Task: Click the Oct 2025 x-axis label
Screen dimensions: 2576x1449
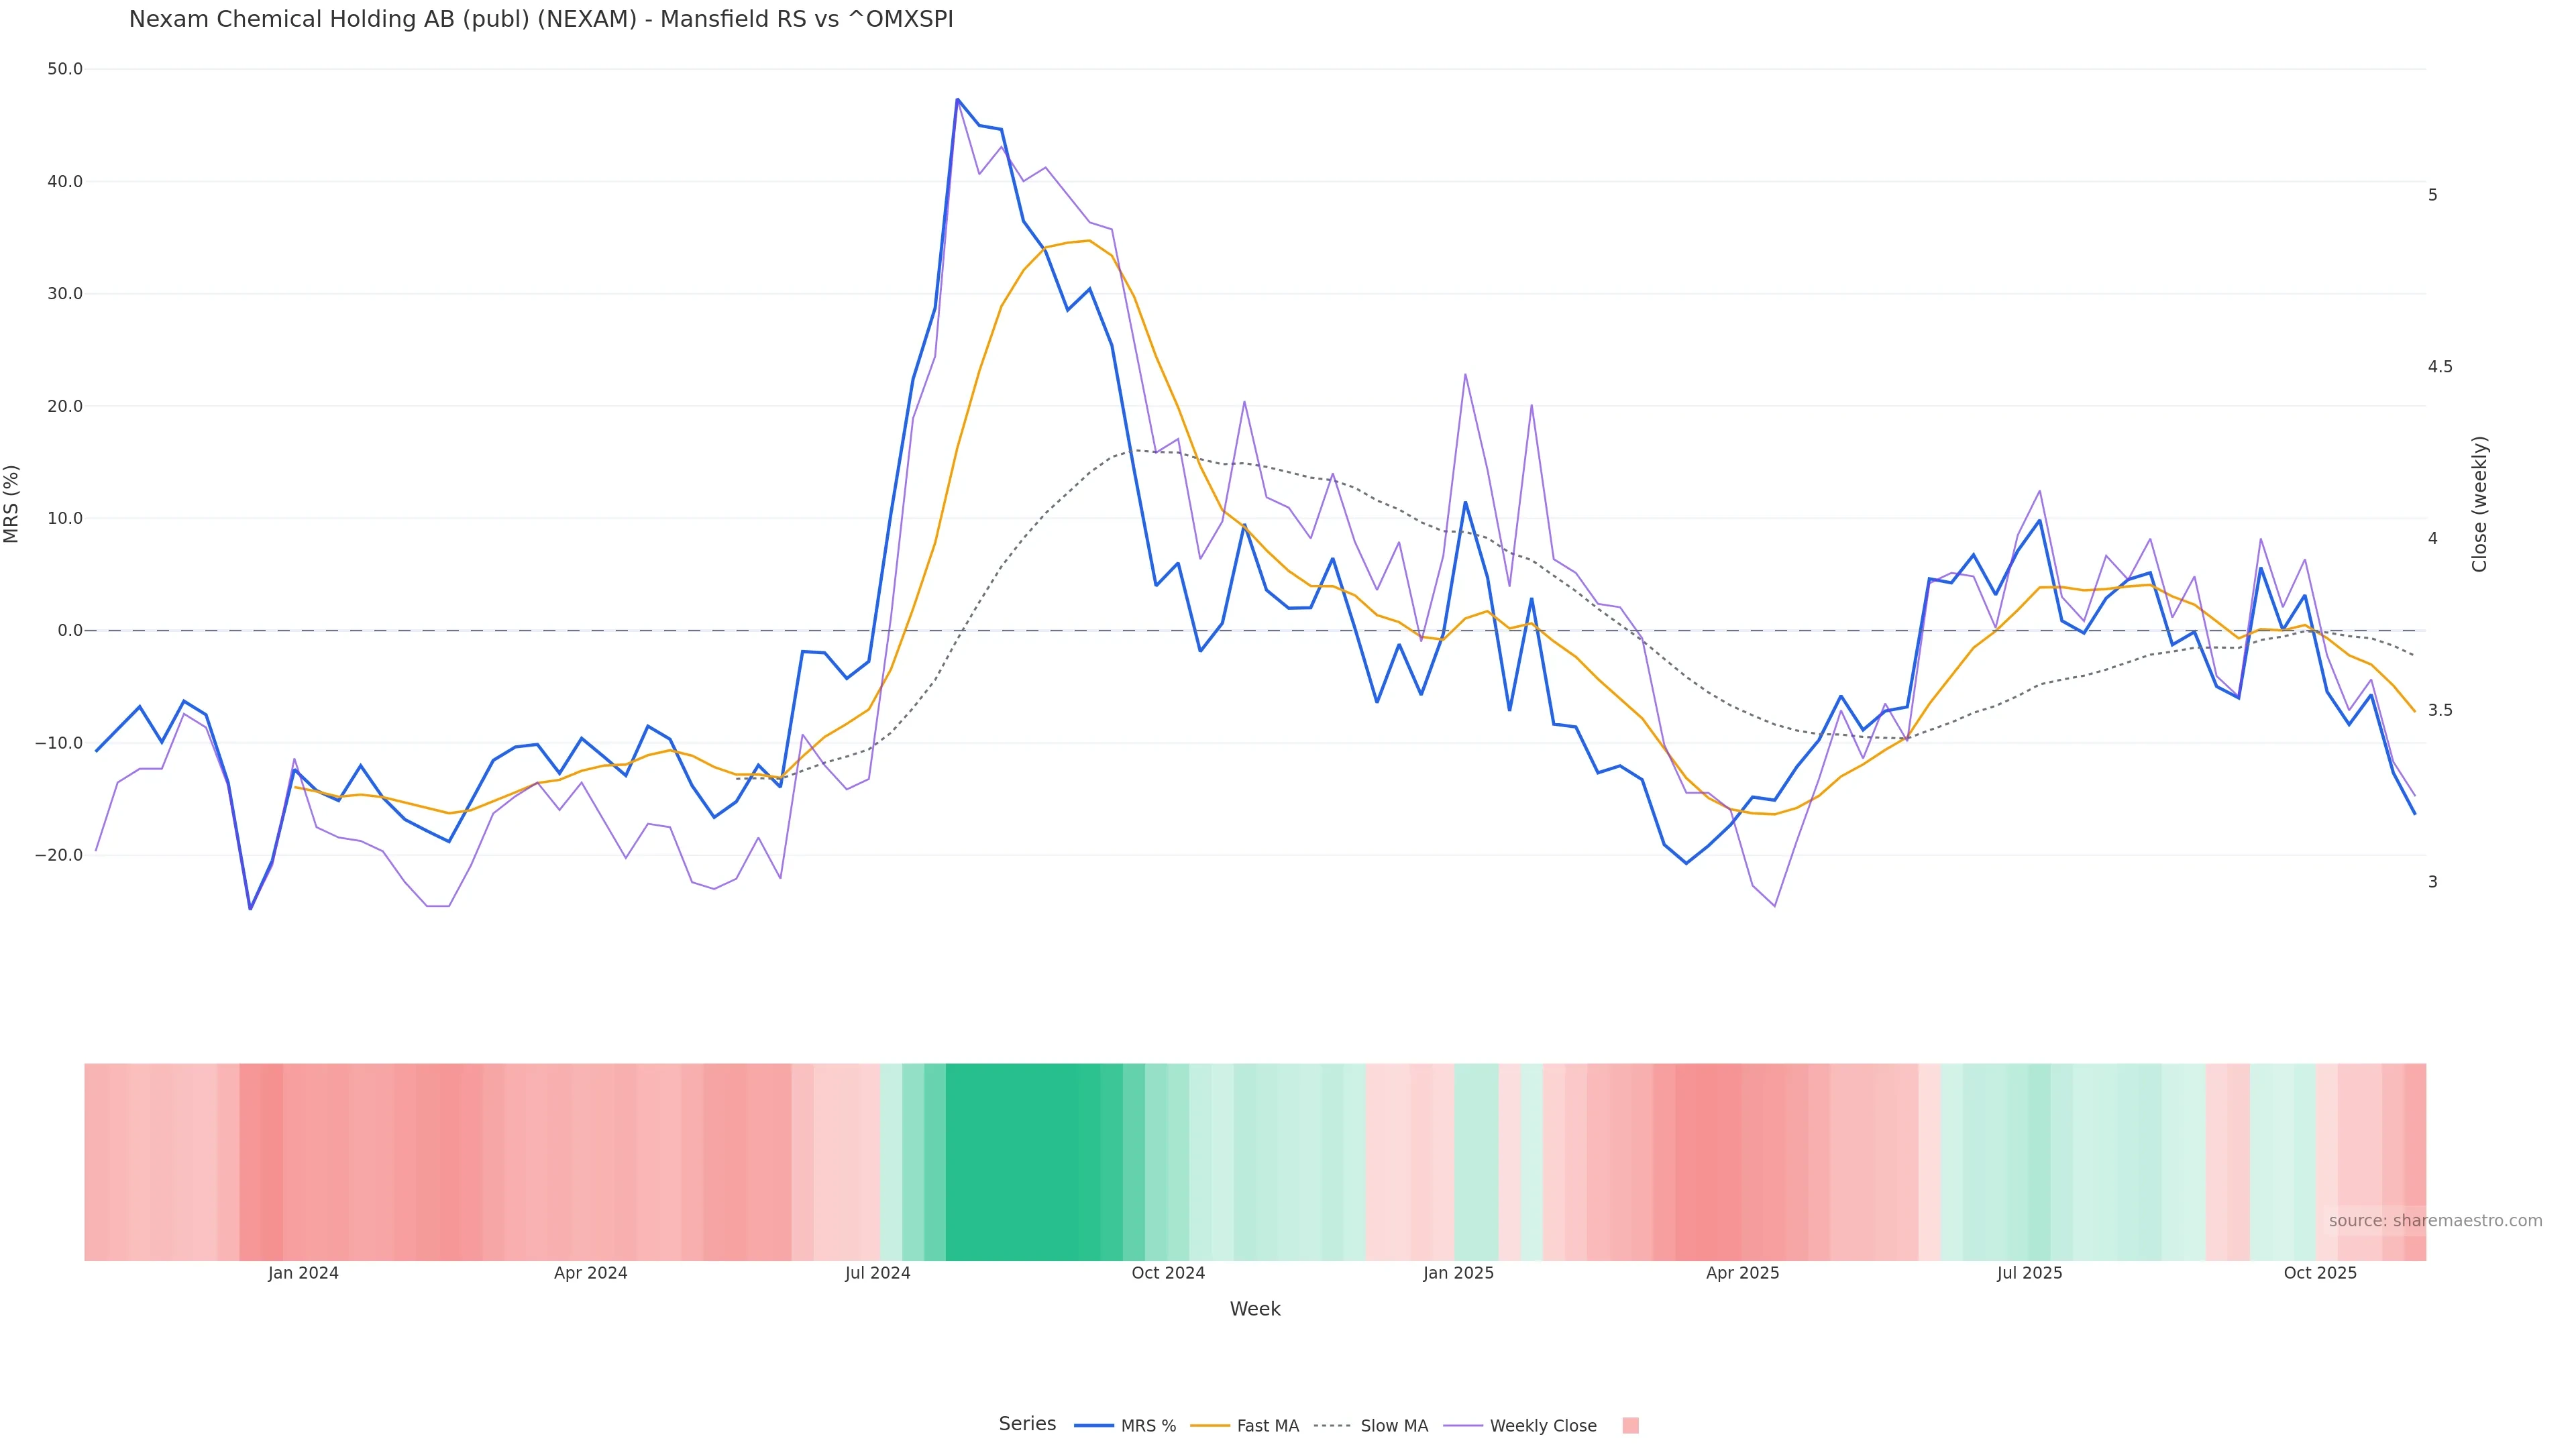Action: [x=2320, y=1273]
